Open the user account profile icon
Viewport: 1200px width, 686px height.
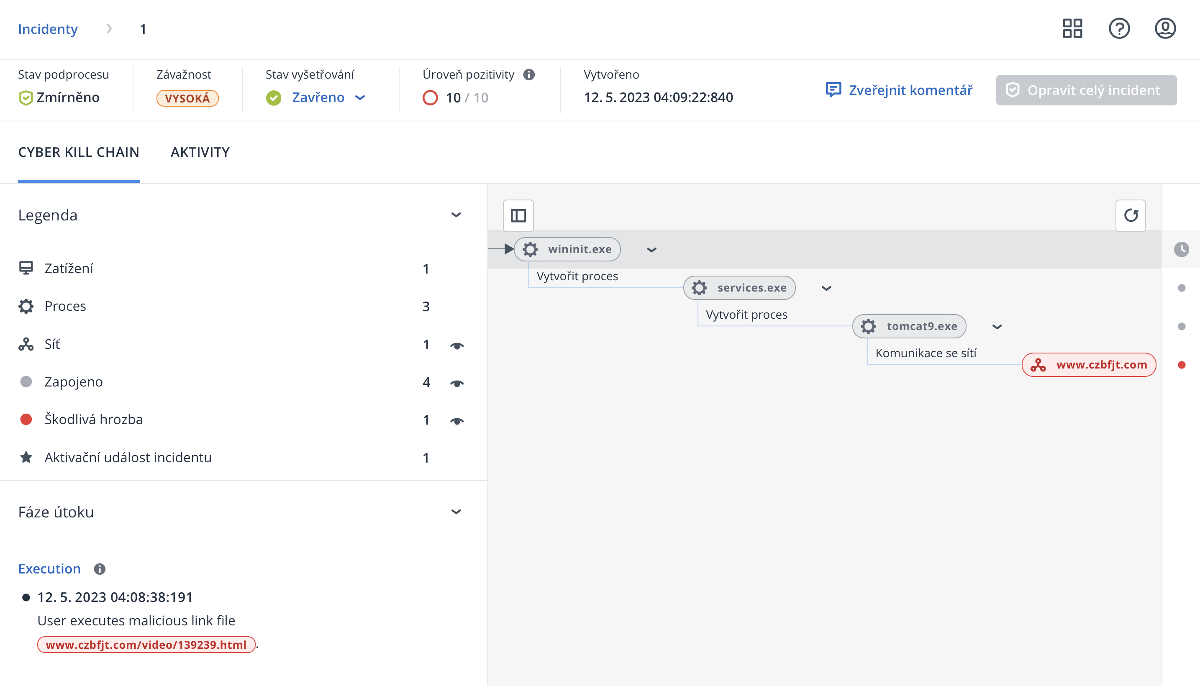coord(1165,29)
